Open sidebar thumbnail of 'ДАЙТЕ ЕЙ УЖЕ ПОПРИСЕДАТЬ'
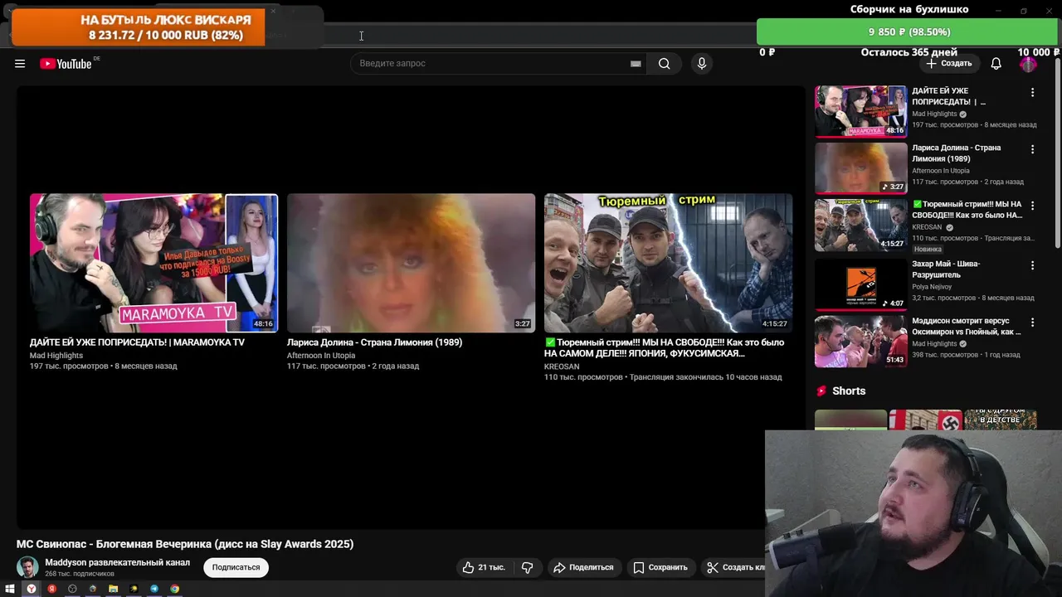The image size is (1062, 597). coord(860,111)
